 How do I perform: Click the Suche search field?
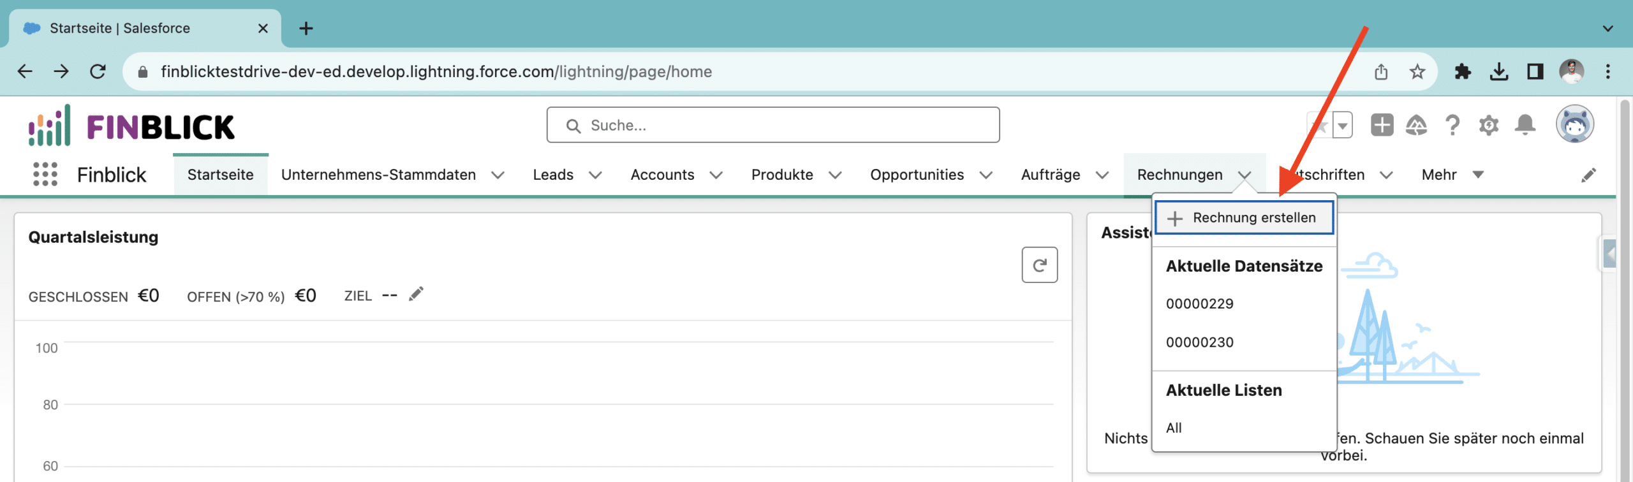(x=772, y=125)
